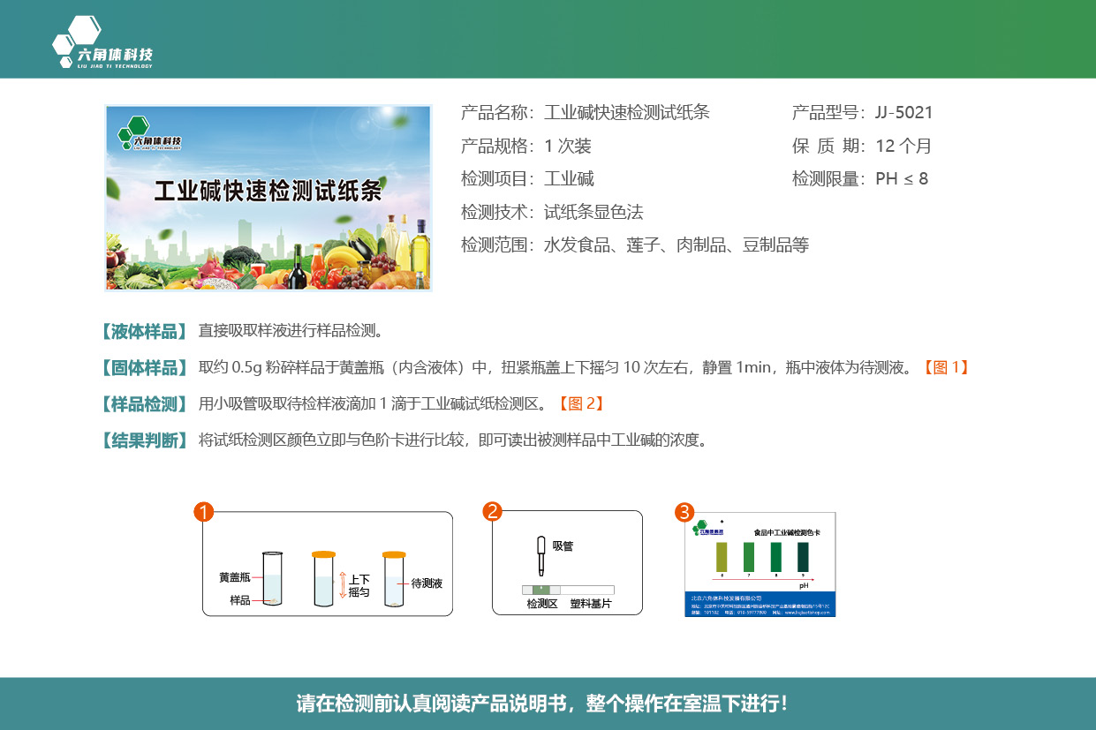Click the detection limit PH ≤ 8
Viewport: 1096px width, 730px height.
[x=902, y=178]
